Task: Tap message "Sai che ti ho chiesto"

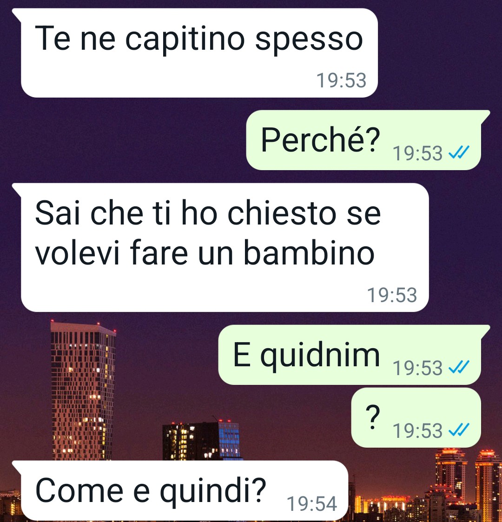Action: (220, 247)
